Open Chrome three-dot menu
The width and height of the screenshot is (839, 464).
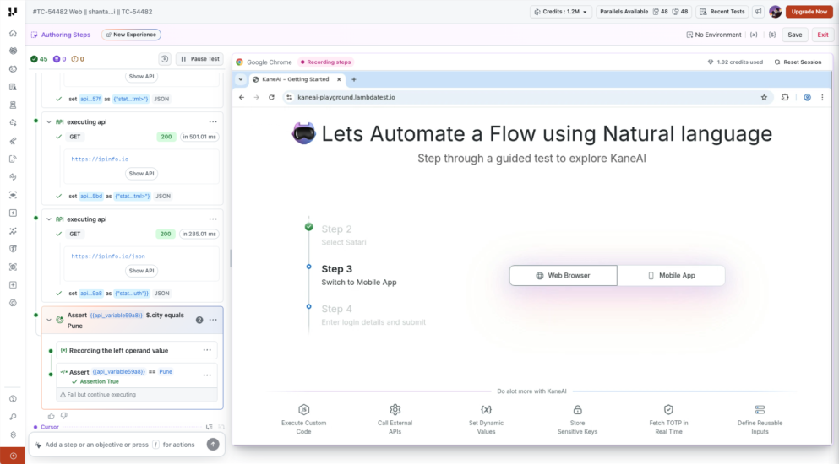822,97
